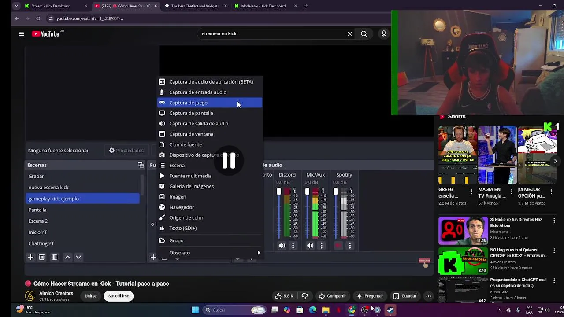The height and width of the screenshot is (317, 564).
Task: Dislike the video with thumbs-down
Action: (x=304, y=296)
